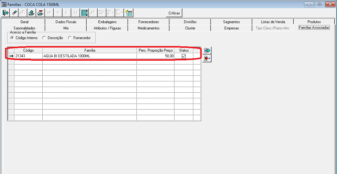Switch to the Mix tab

(x=66, y=28)
